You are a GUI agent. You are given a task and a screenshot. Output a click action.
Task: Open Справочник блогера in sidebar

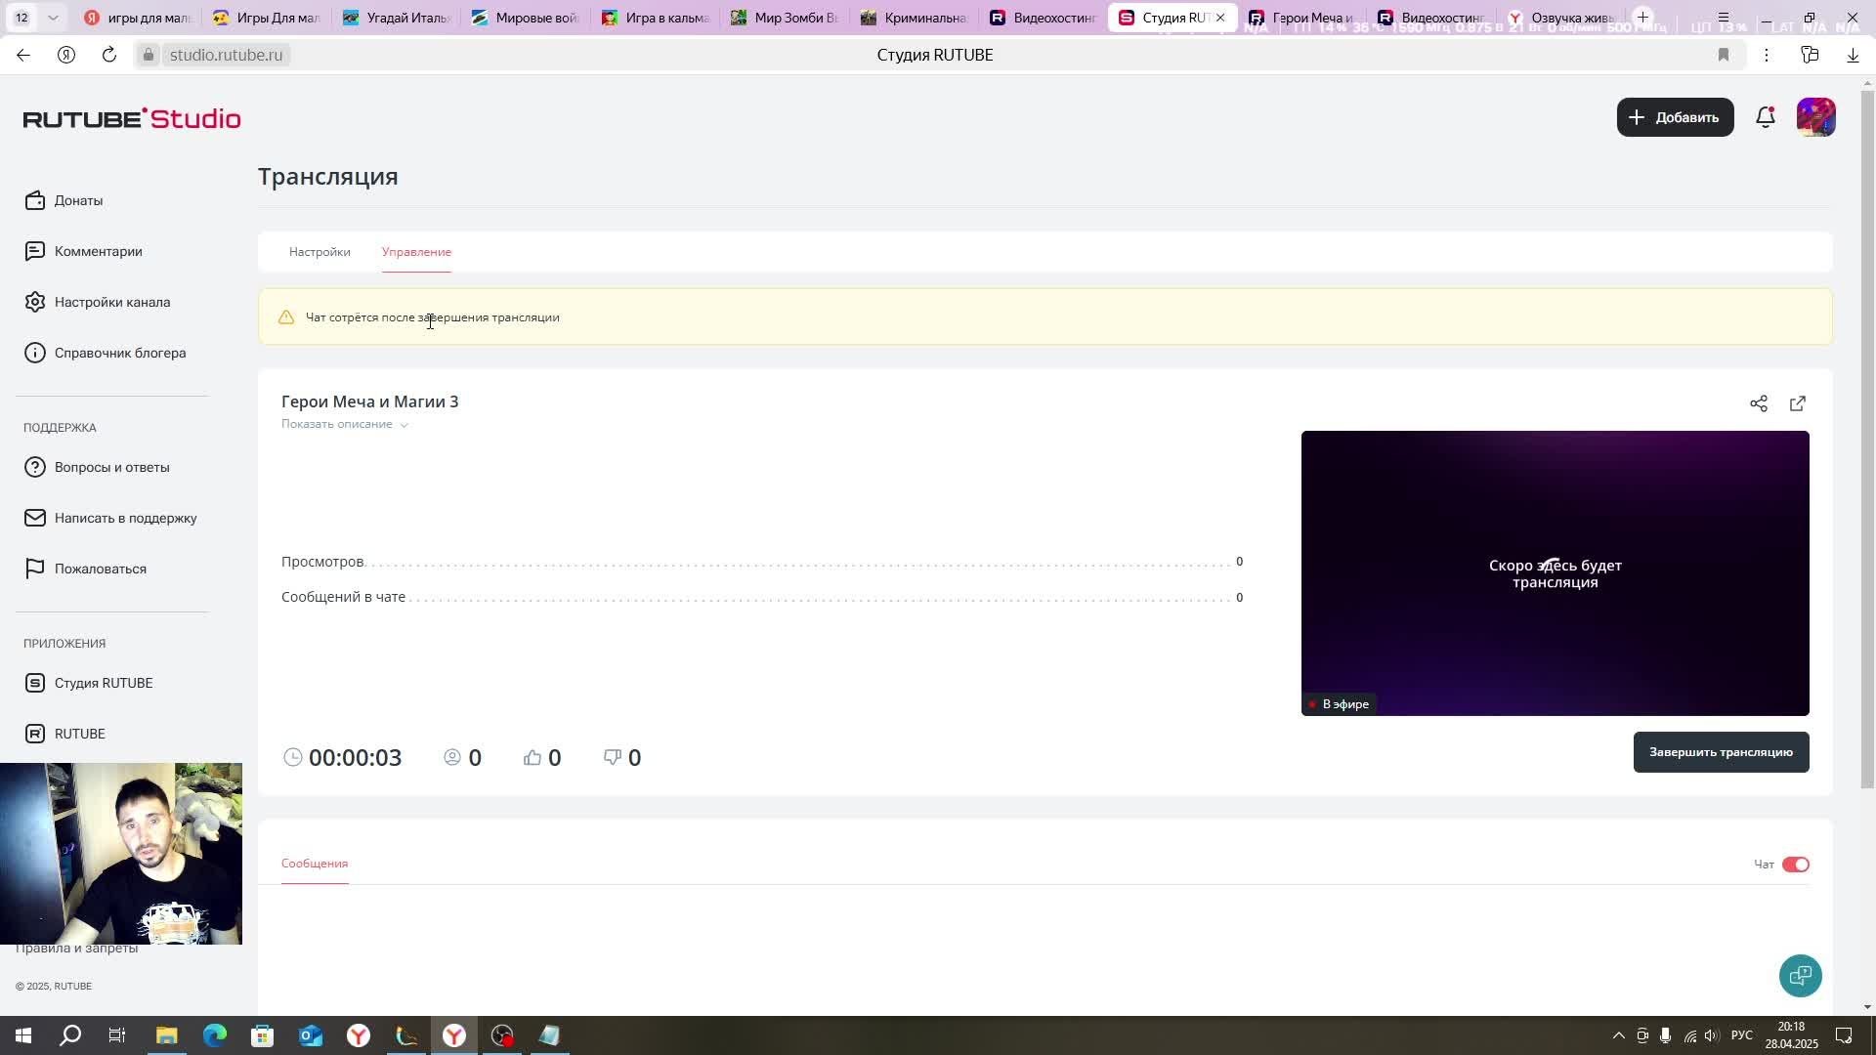click(119, 353)
